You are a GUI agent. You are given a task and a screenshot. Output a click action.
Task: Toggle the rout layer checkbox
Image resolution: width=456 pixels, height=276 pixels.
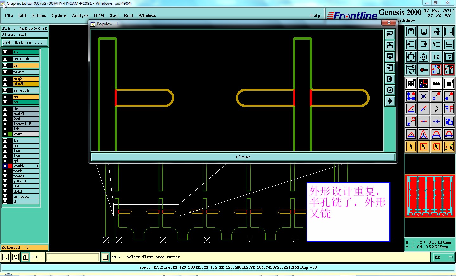point(5,134)
